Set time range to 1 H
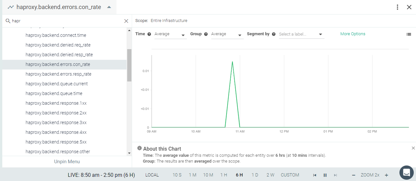Image resolution: width=416 pixels, height=181 pixels. click(224, 175)
